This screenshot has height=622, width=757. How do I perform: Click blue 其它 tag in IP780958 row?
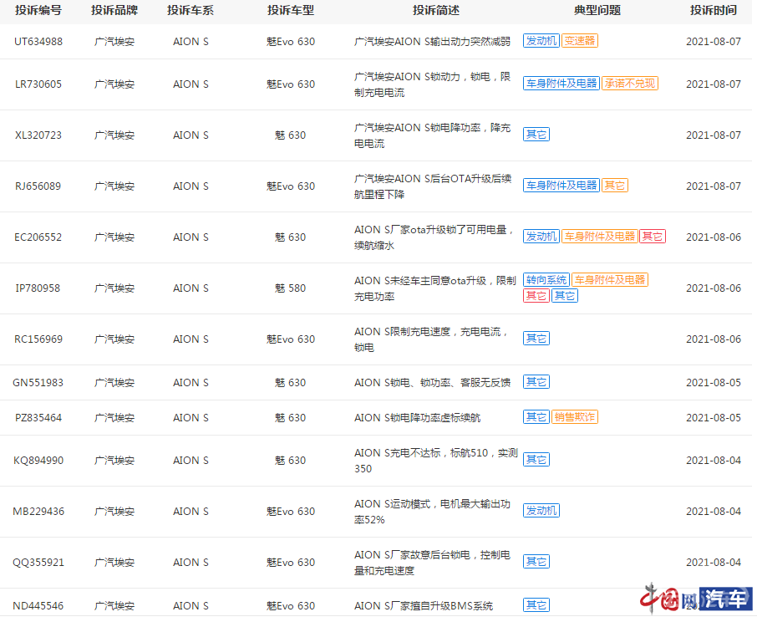tap(565, 296)
